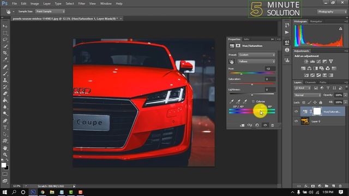349x196 pixels.
Task: Select the Rectangular Marquee tool
Action: coord(5,33)
